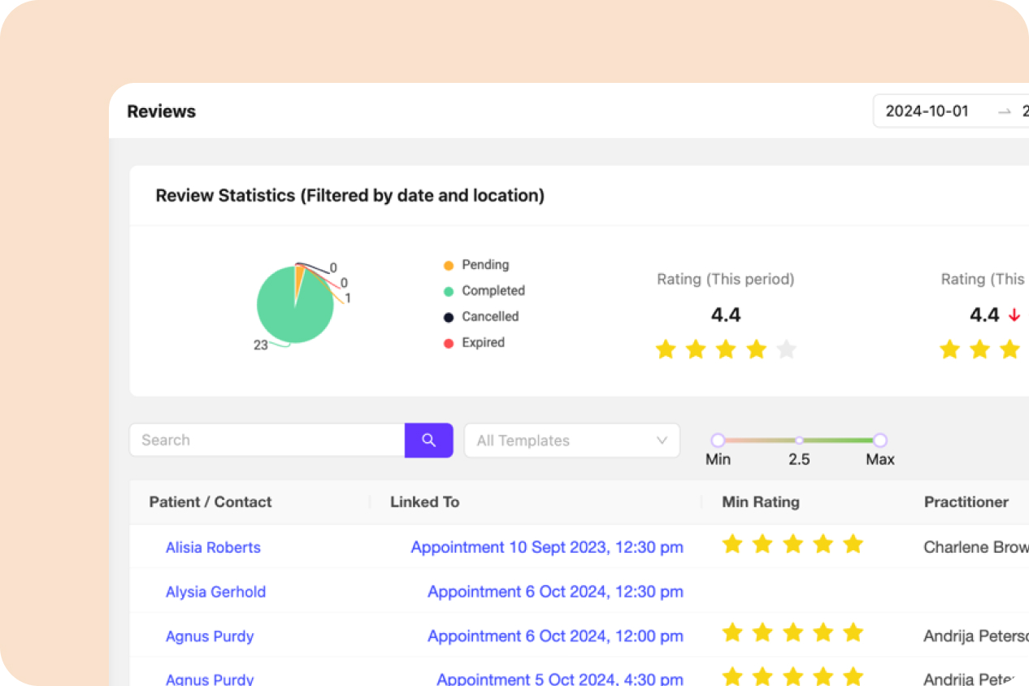Click the purple search magnifier button
1029x686 pixels.
tap(428, 441)
